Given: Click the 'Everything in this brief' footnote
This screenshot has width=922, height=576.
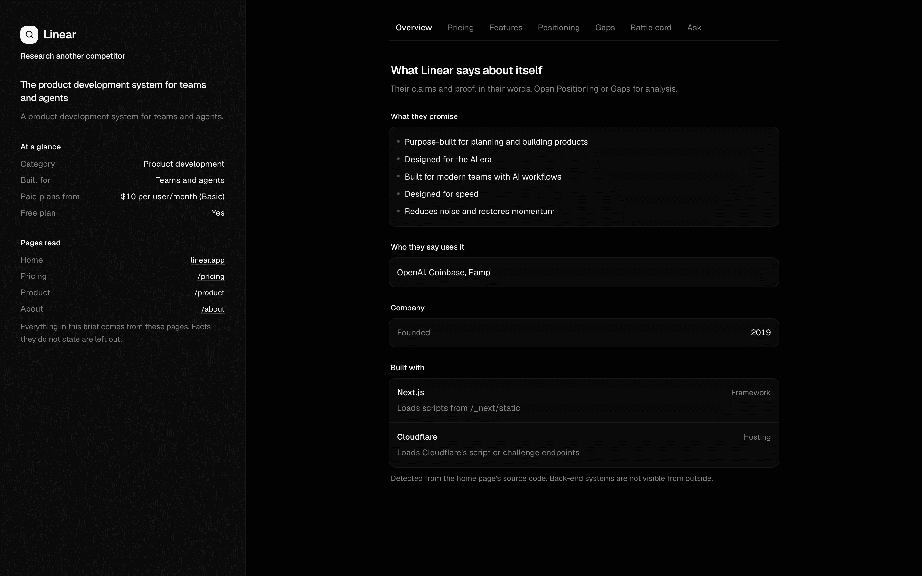Looking at the screenshot, I should pos(116,333).
